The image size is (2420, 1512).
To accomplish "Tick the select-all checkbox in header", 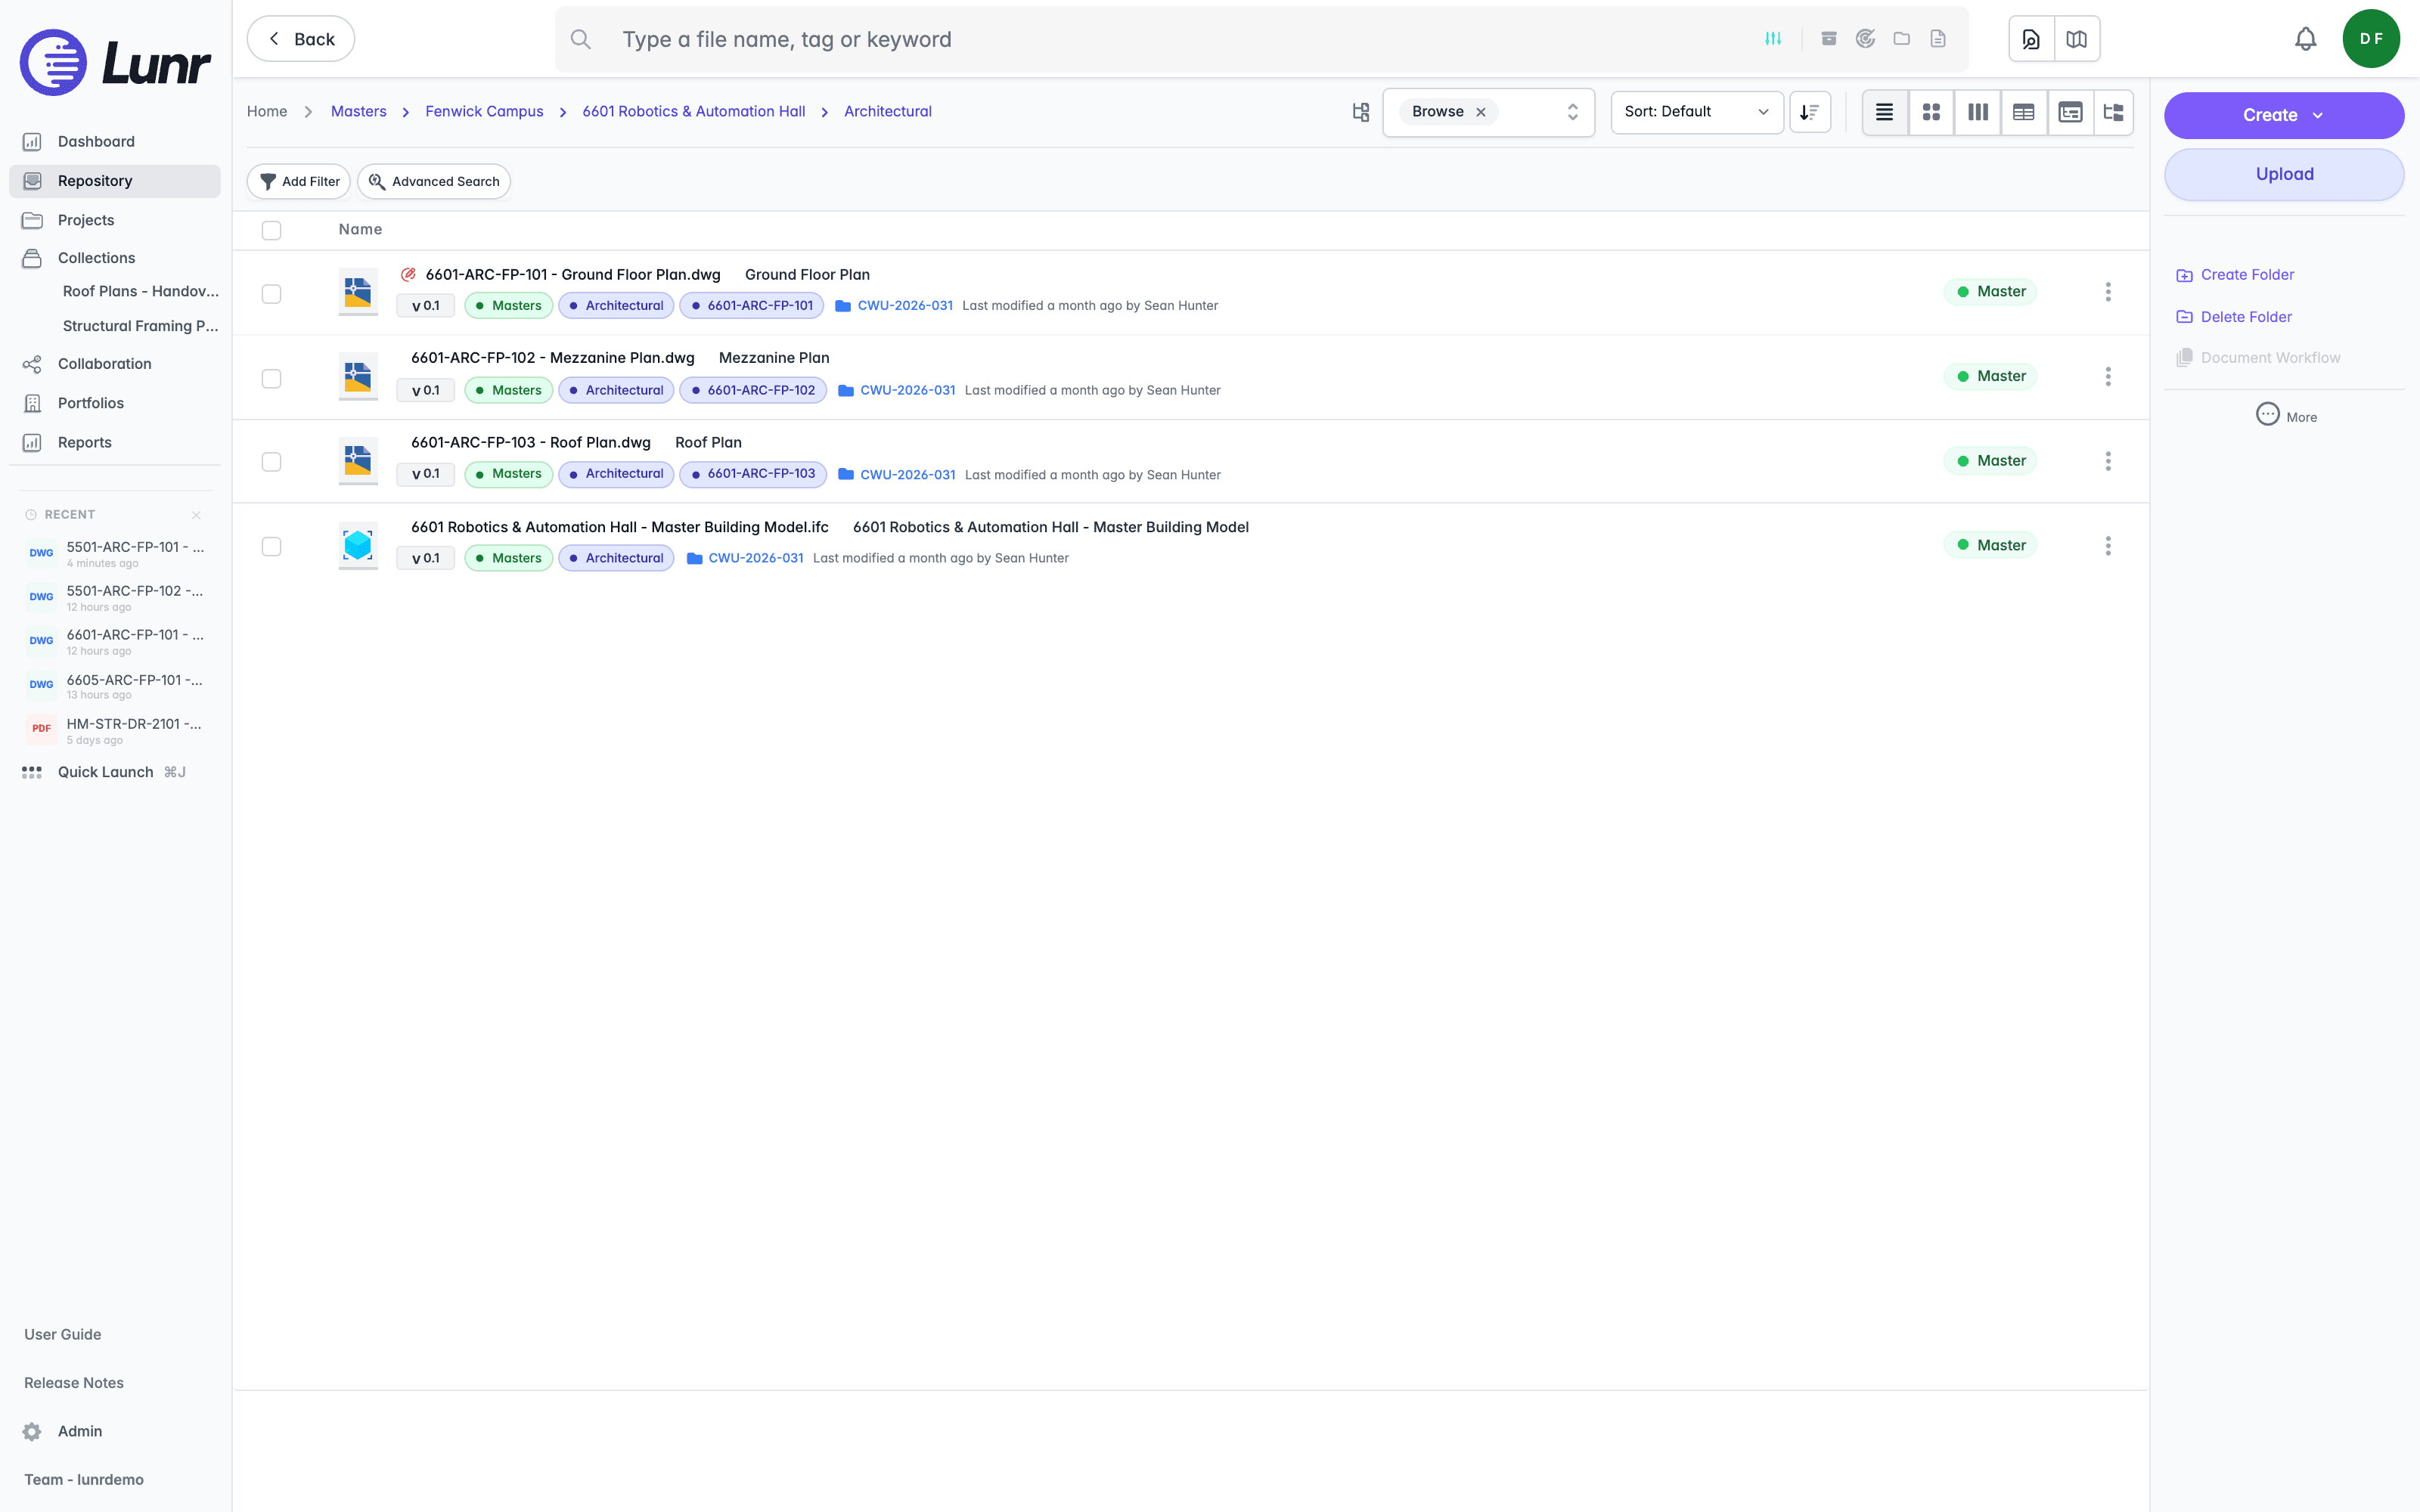I will 271,230.
